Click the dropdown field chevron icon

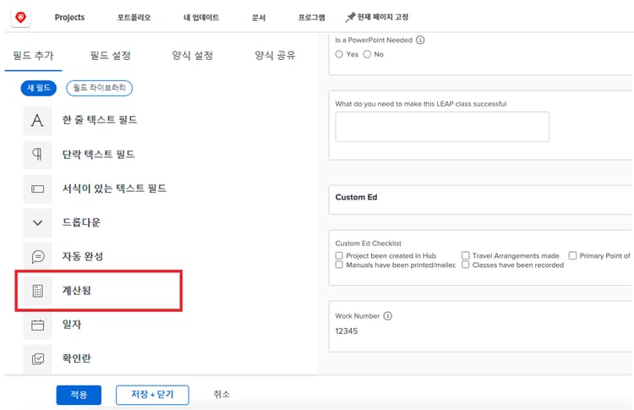37,223
